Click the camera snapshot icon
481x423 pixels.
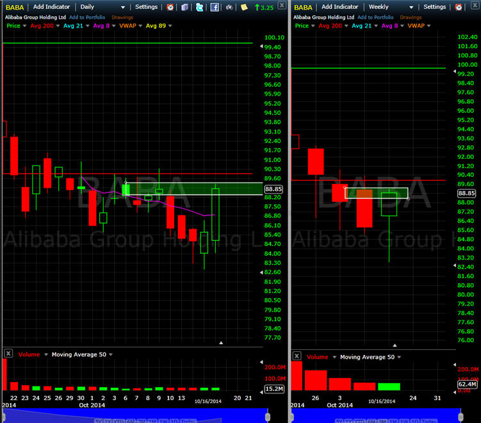coord(229,7)
